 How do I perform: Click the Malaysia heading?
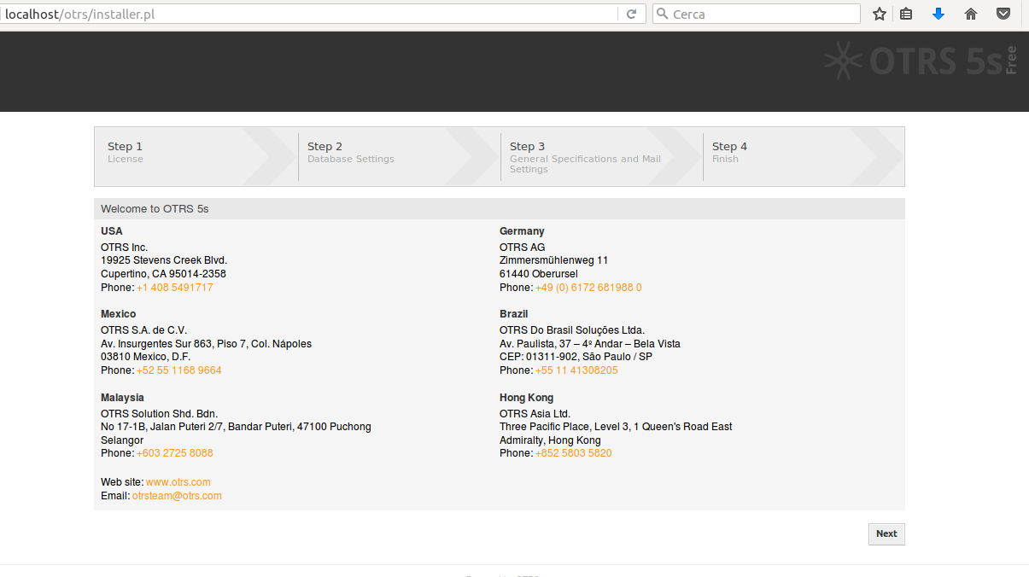click(x=122, y=398)
